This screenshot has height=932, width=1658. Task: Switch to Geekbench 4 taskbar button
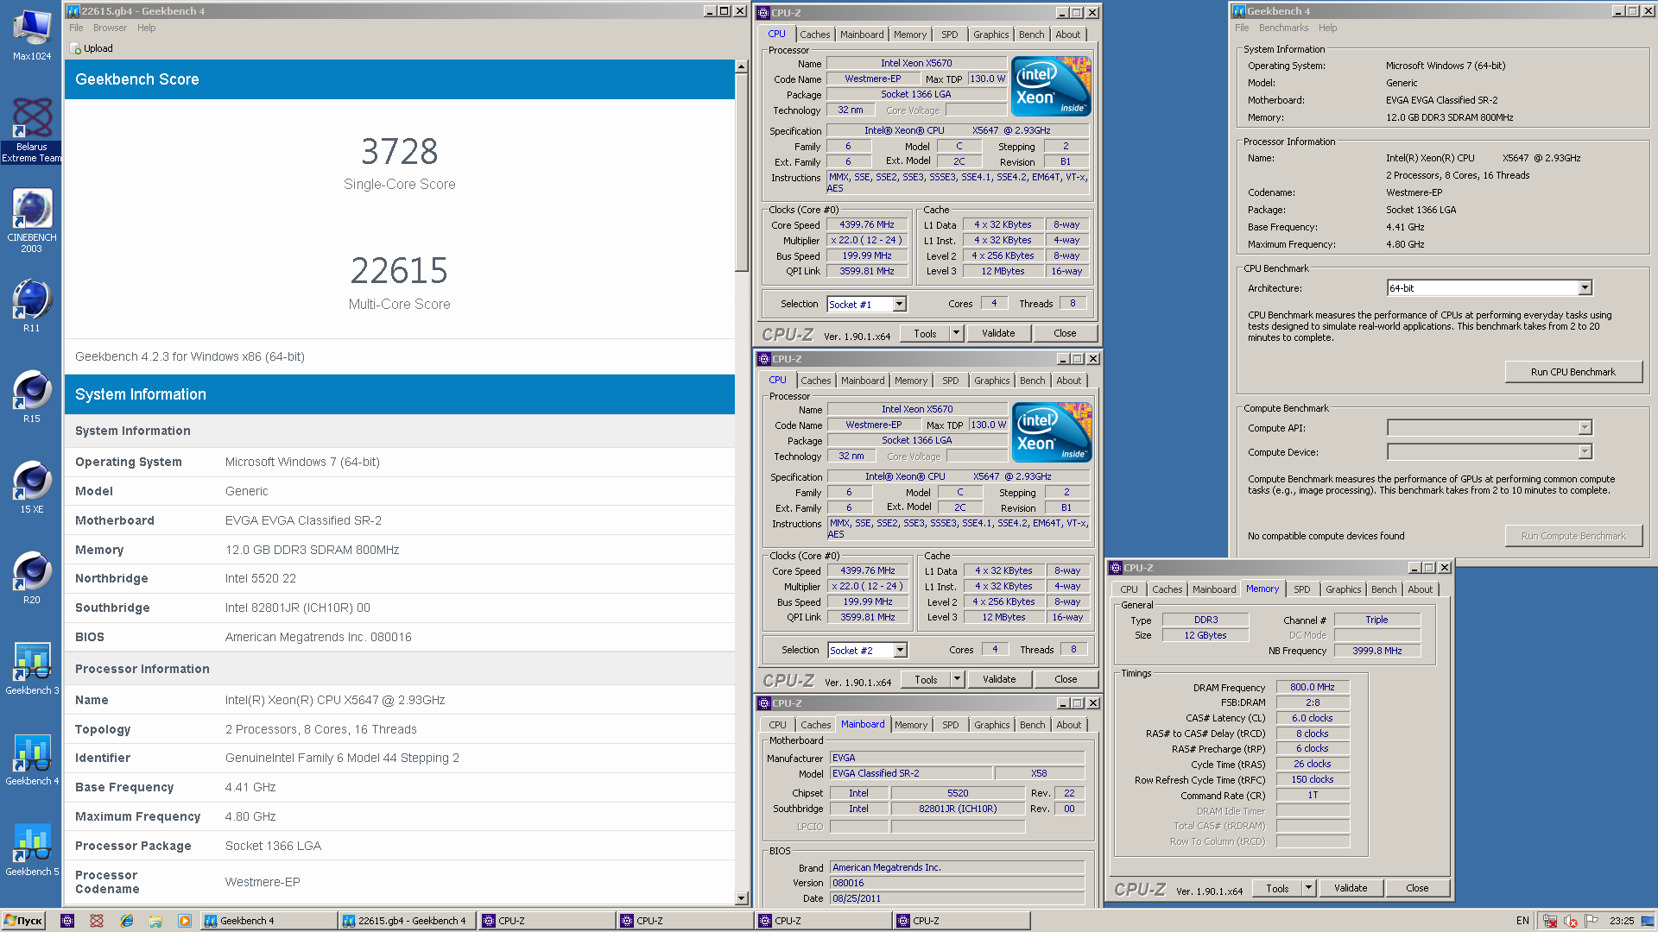pos(268,921)
